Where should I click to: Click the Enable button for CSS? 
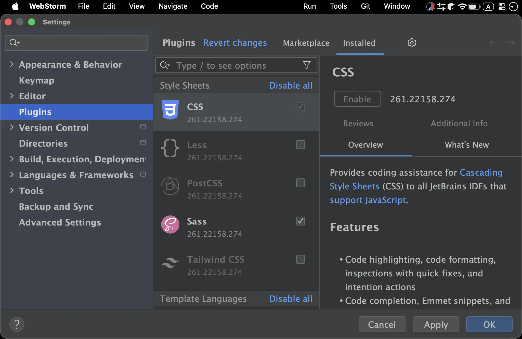coord(357,99)
